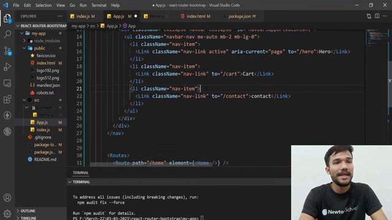
Task: Select App.js in the explorer tree
Action: pos(41,122)
